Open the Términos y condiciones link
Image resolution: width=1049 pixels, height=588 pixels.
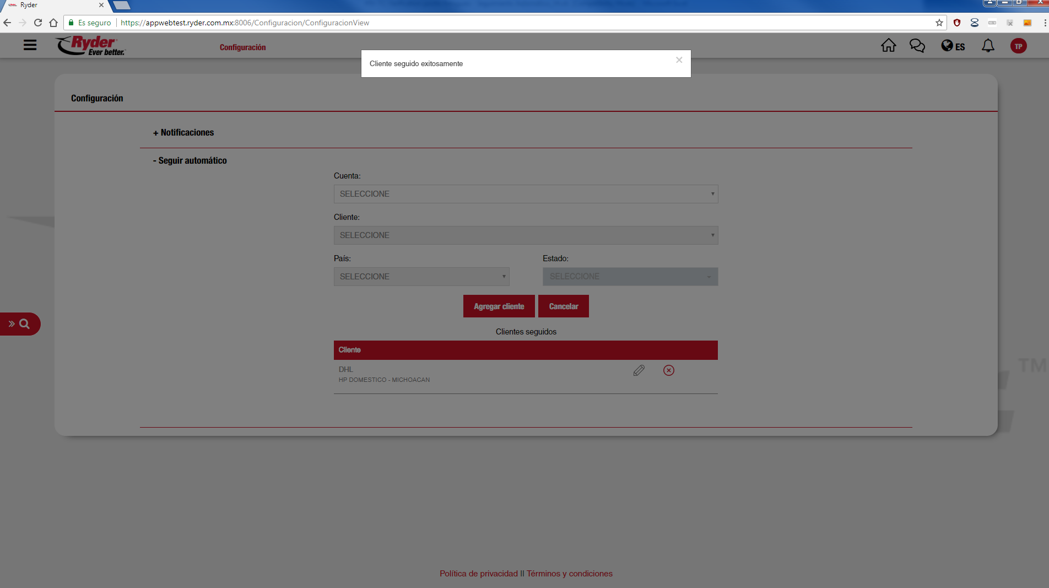(x=569, y=574)
